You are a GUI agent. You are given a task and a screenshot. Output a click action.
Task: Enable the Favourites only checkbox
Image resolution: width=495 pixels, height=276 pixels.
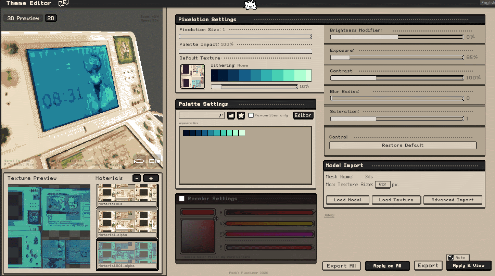pos(251,115)
